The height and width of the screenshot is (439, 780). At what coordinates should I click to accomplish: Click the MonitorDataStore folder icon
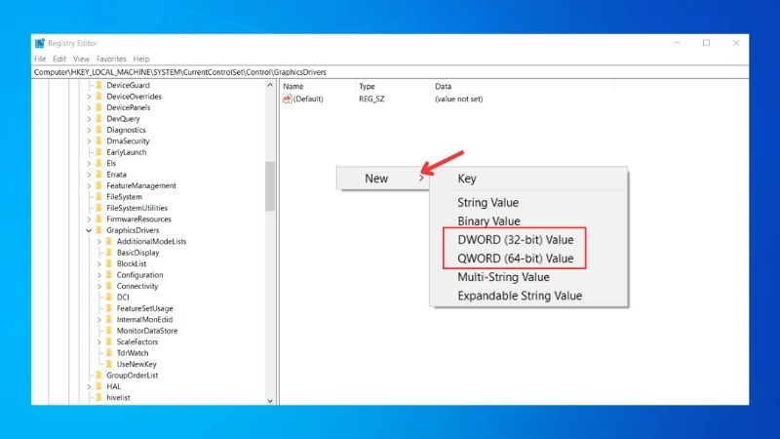109,331
